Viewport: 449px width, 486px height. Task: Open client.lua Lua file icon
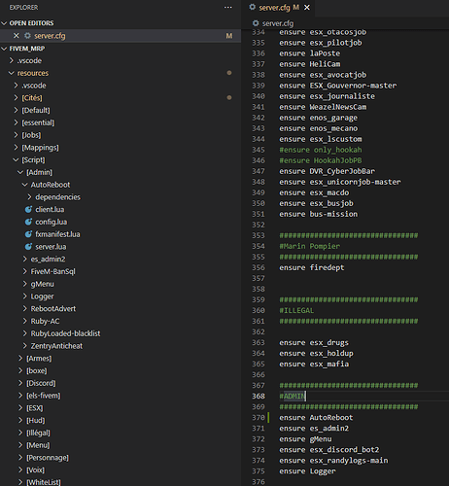pyautogui.click(x=28, y=210)
